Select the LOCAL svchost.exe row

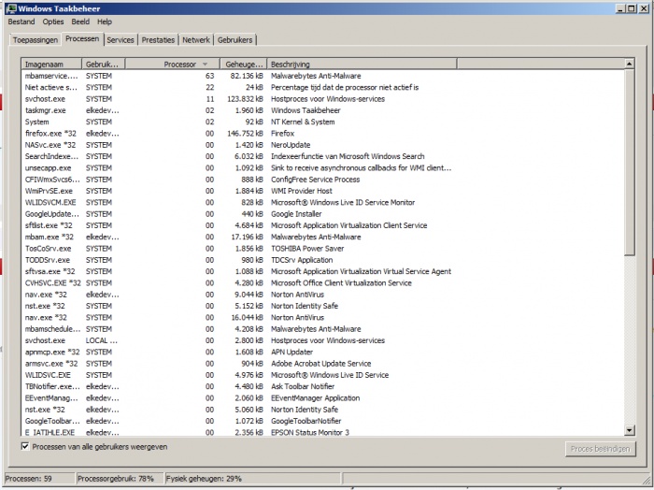[x=323, y=340]
